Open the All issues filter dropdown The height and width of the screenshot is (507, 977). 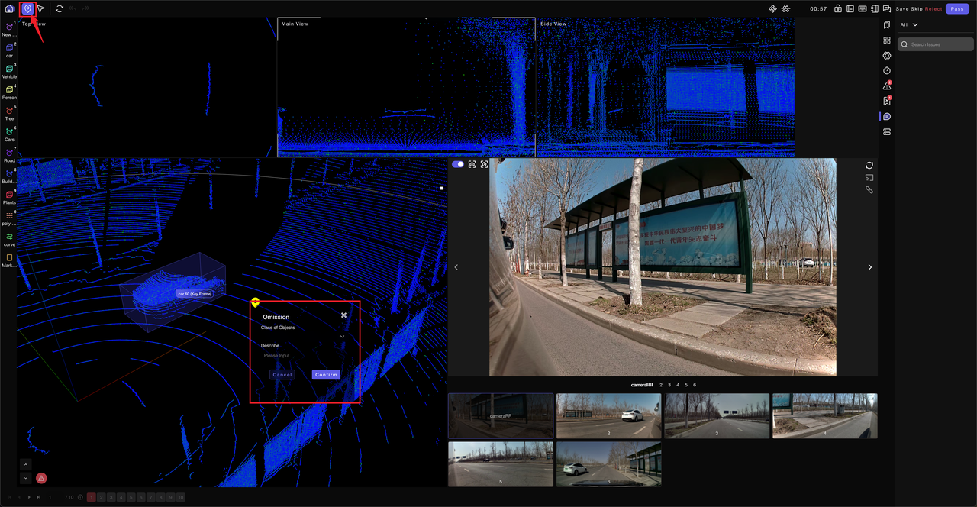click(x=908, y=24)
